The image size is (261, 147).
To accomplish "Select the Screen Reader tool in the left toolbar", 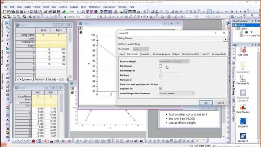I will click(7, 36).
